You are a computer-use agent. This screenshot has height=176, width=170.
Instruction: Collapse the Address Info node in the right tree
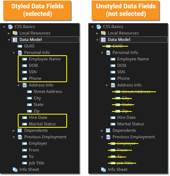coord(107,85)
